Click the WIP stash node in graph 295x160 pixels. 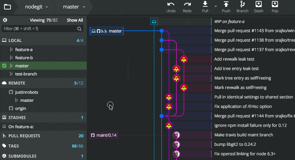[x=154, y=22]
